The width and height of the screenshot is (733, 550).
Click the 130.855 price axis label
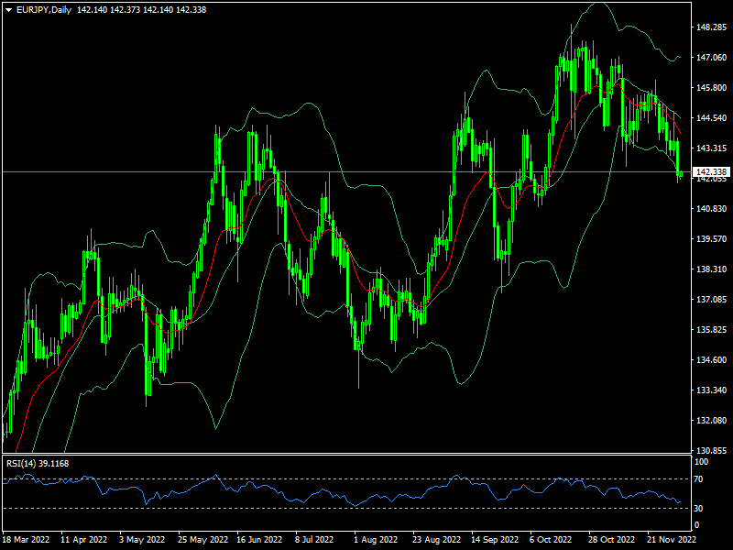712,450
